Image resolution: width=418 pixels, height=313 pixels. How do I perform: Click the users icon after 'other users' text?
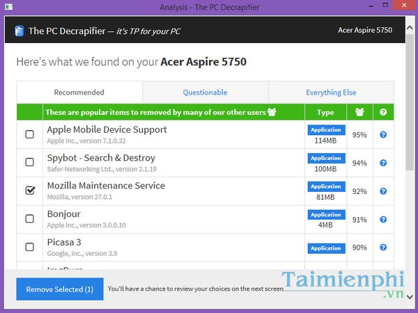point(272,112)
